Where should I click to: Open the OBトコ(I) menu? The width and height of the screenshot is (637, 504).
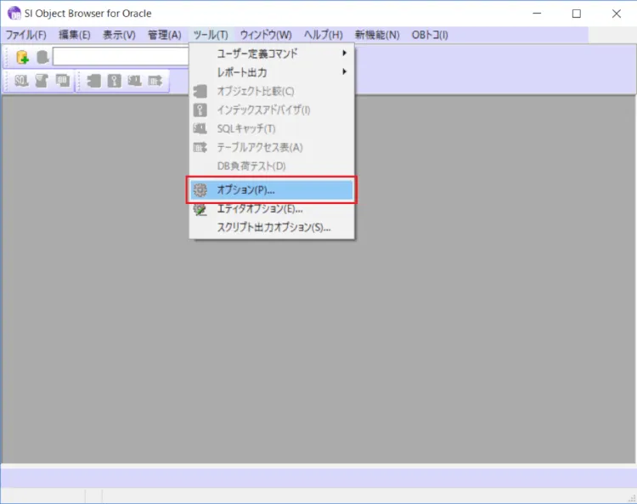click(430, 35)
